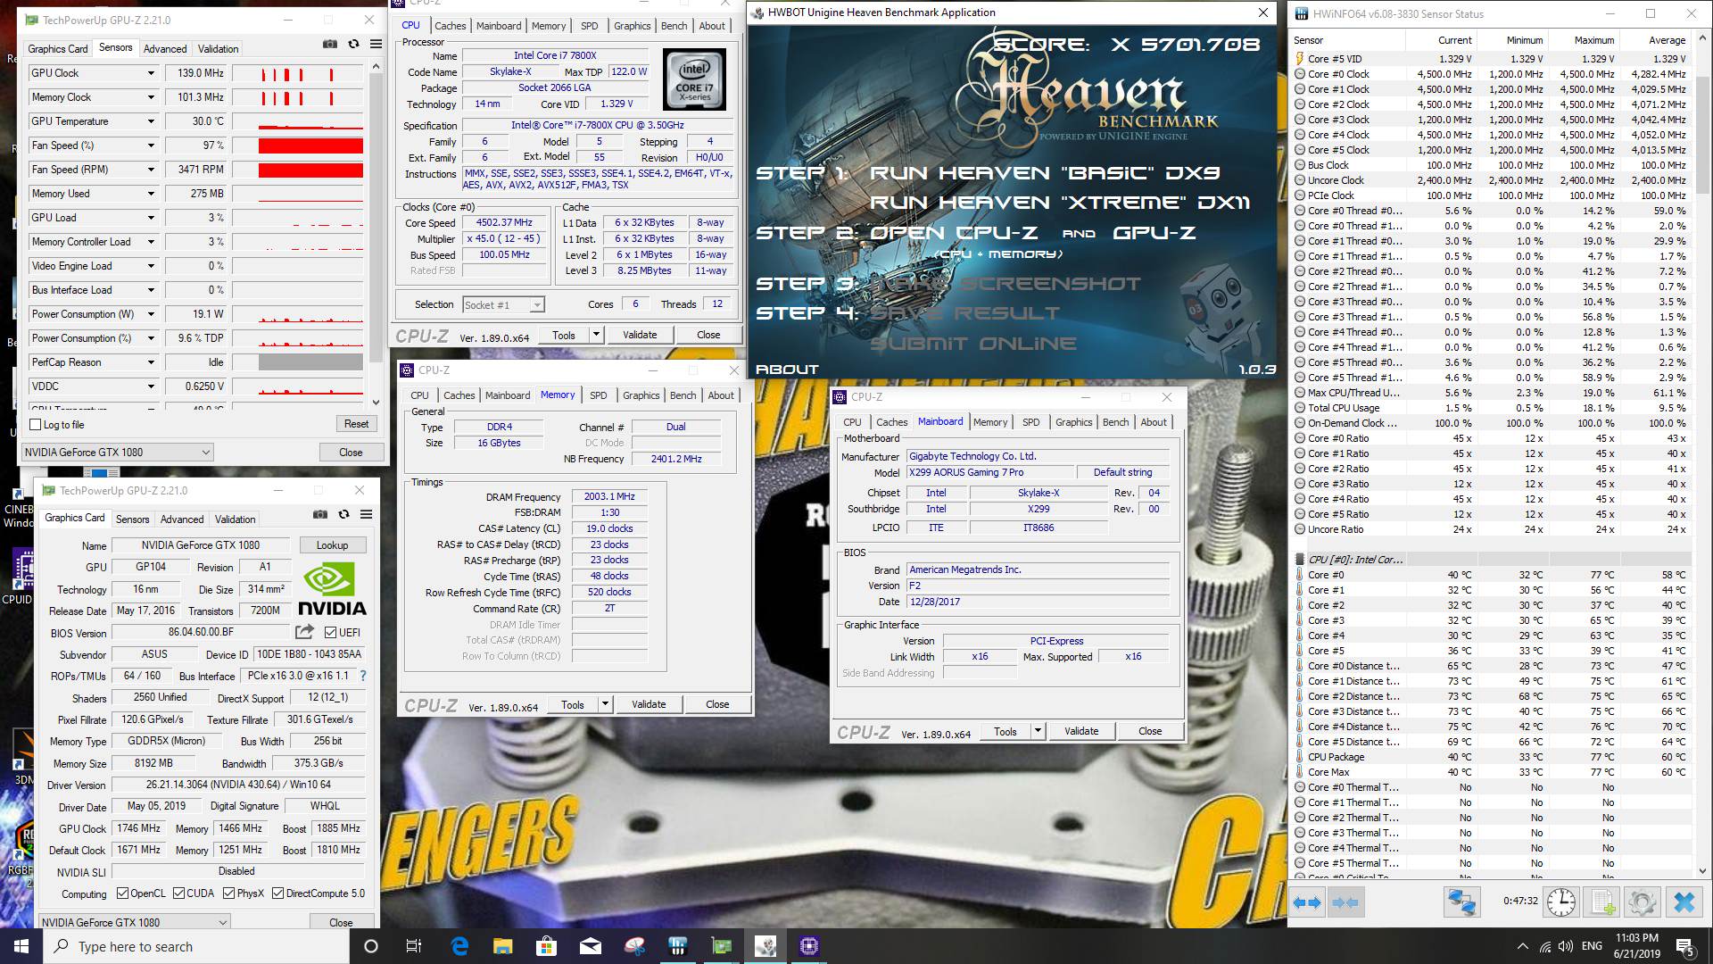This screenshot has width=1713, height=964.
Task: Click Reset button in GPU-Z Sensors
Action: (356, 424)
